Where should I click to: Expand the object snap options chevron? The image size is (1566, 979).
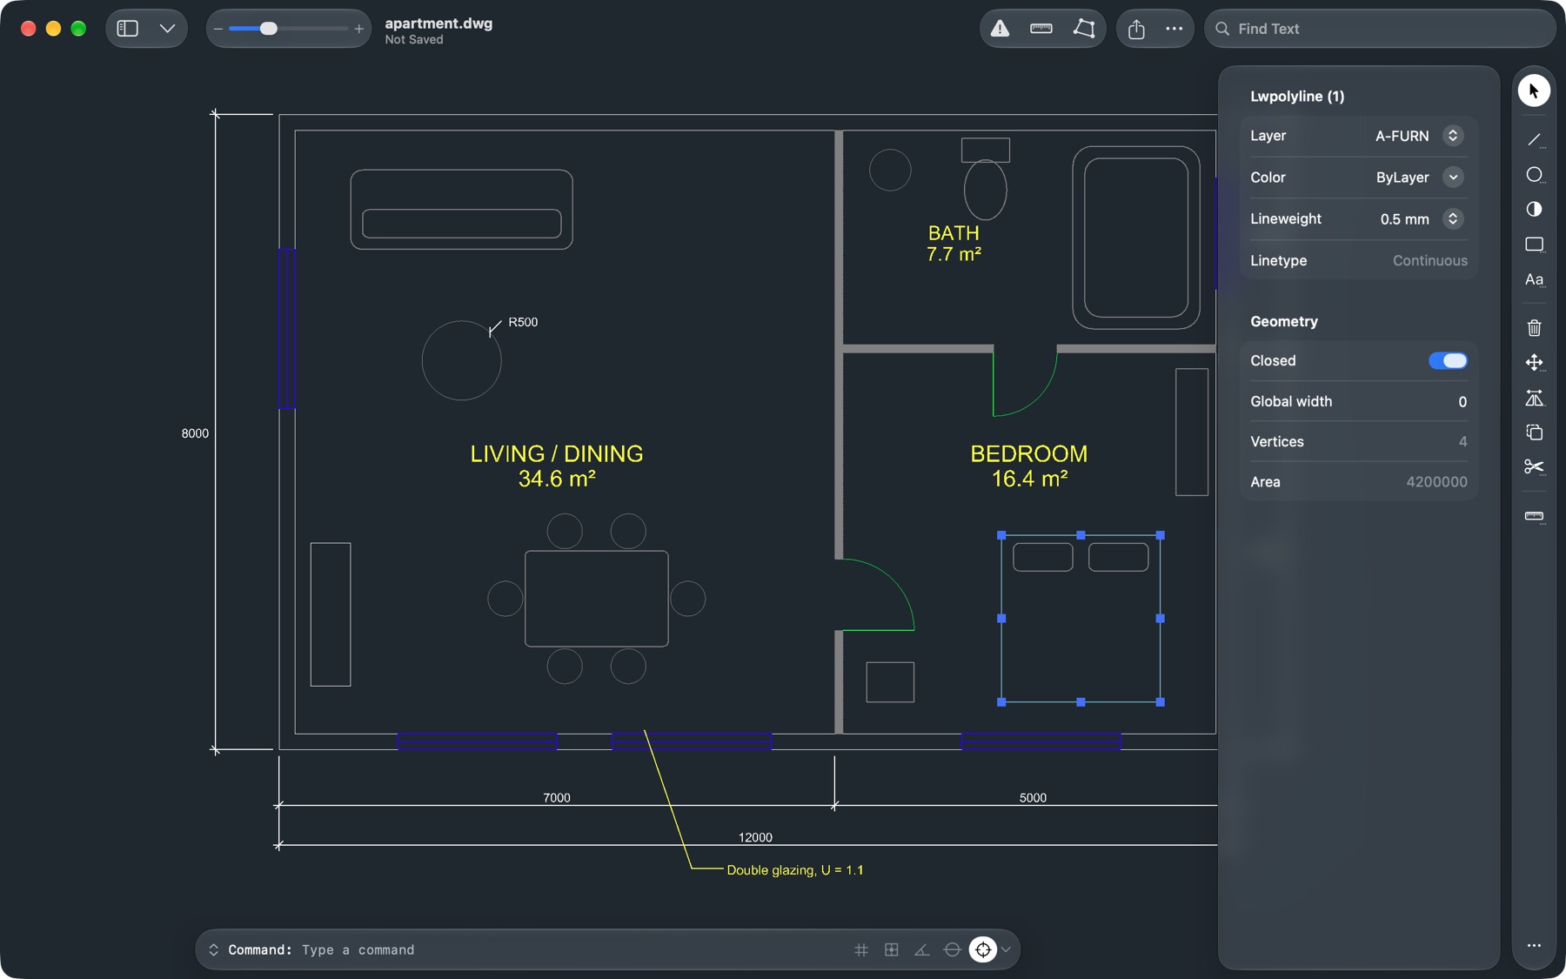point(1007,949)
